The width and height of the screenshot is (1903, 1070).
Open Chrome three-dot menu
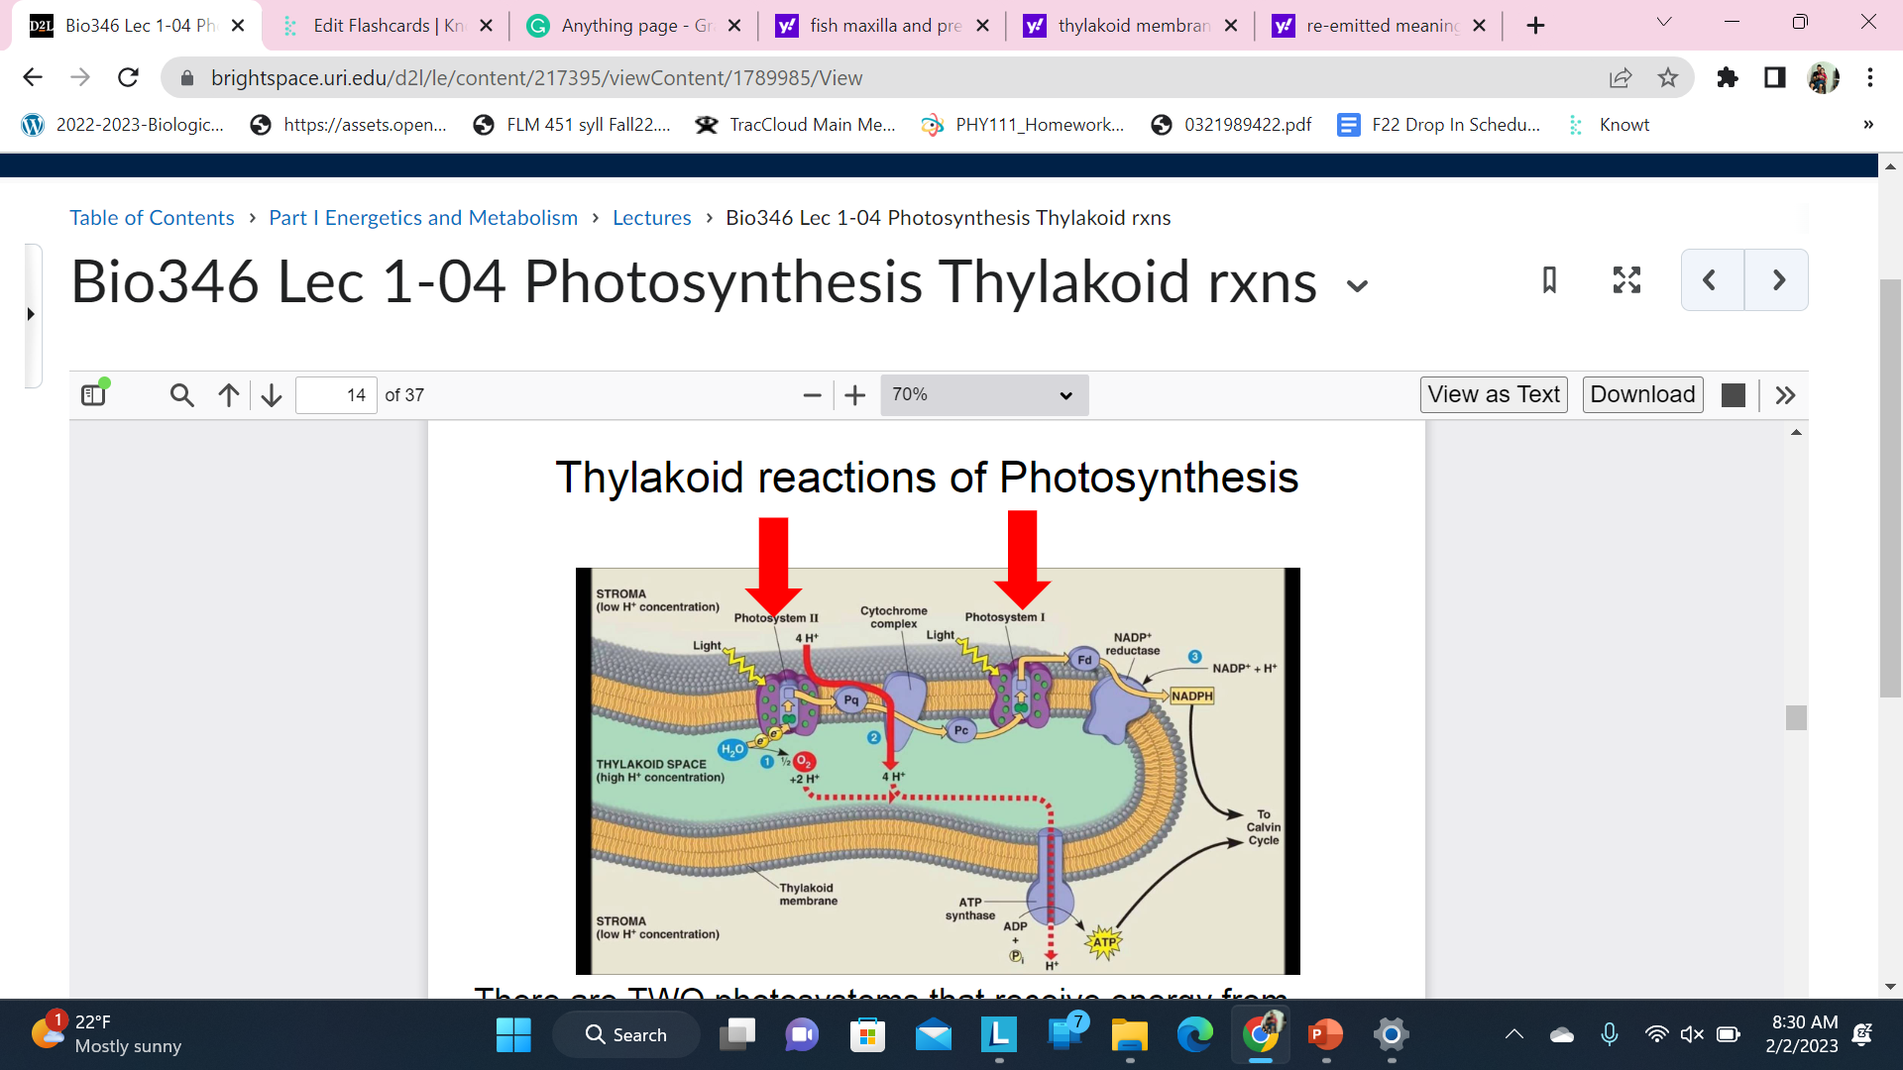click(1870, 77)
